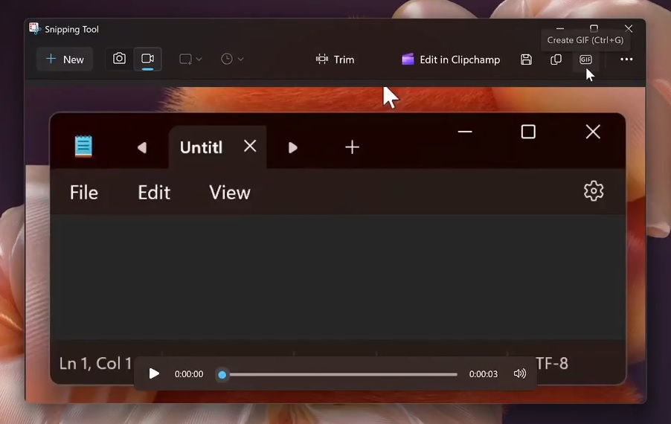Open the snipping mode shape dropdown
This screenshot has height=424, width=671.
tap(190, 59)
